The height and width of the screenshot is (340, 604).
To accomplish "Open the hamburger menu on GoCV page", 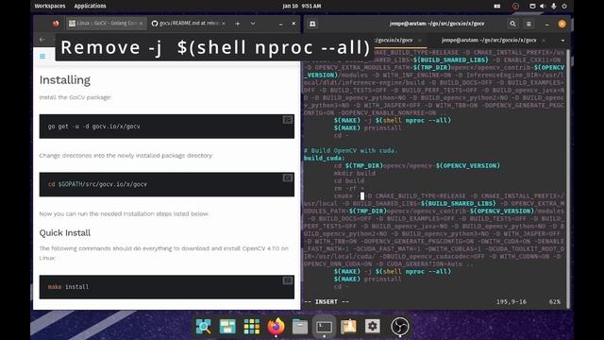I will point(42,57).
